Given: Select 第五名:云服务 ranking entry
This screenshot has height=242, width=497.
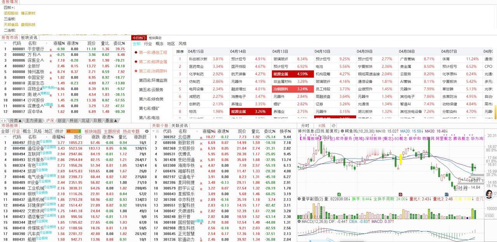Looking at the screenshot, I should pyautogui.click(x=151, y=90).
